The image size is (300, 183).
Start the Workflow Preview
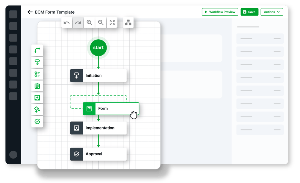tap(220, 12)
